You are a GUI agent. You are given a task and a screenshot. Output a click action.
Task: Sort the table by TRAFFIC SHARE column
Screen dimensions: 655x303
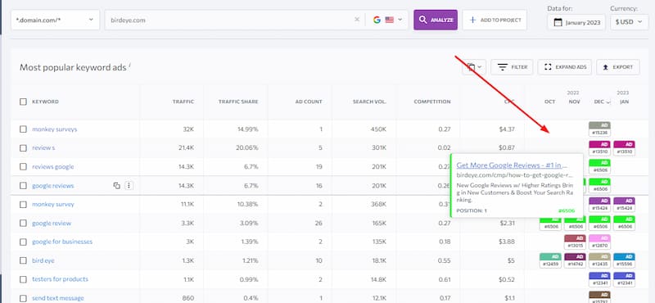(x=238, y=102)
